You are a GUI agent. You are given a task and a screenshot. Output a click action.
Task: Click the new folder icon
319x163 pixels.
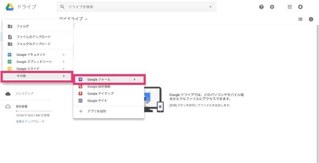pyautogui.click(x=10, y=26)
